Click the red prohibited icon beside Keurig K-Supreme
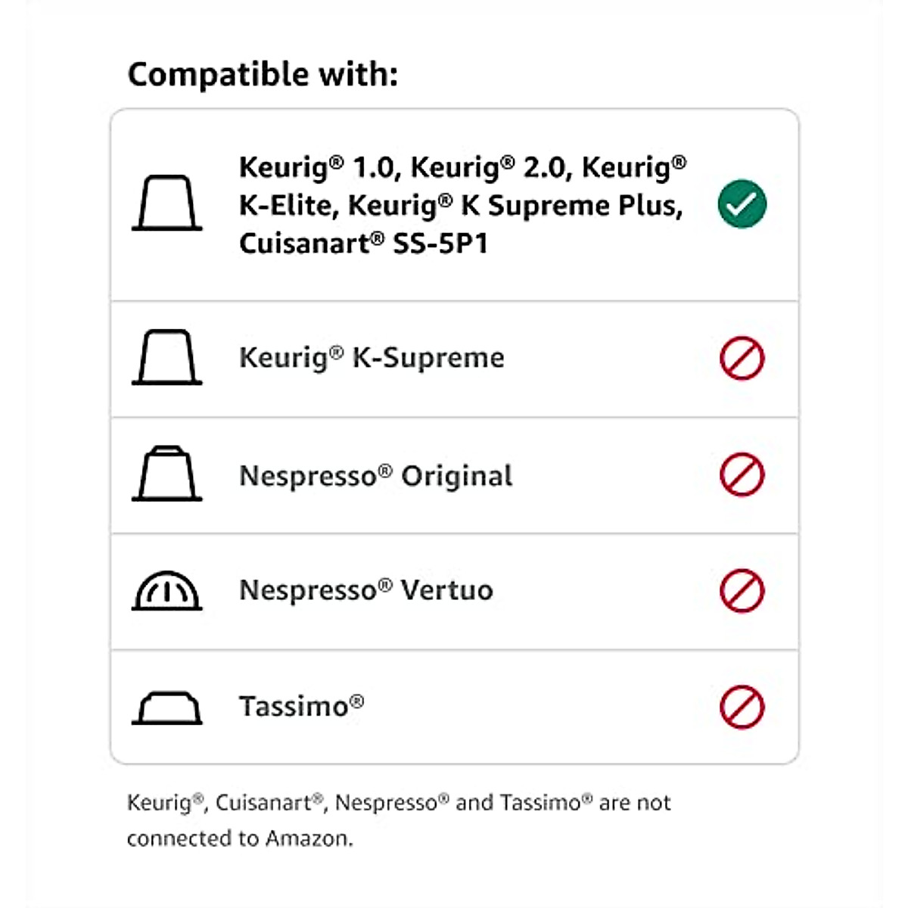908x908 pixels. 742,358
